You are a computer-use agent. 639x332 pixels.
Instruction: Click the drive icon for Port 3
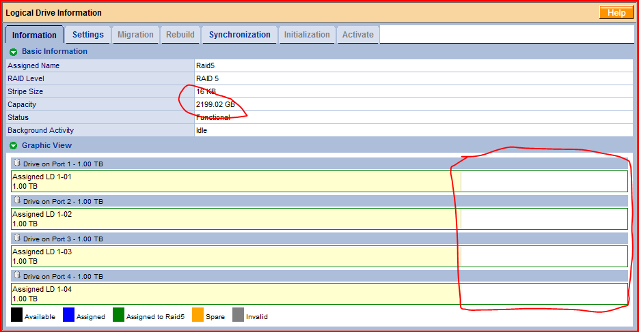(x=17, y=238)
